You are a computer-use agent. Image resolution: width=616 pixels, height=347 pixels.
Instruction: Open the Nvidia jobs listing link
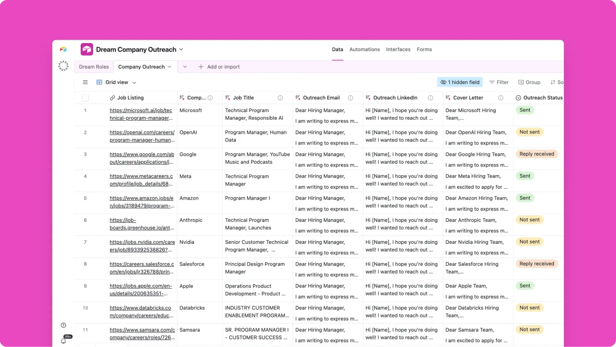(x=142, y=246)
